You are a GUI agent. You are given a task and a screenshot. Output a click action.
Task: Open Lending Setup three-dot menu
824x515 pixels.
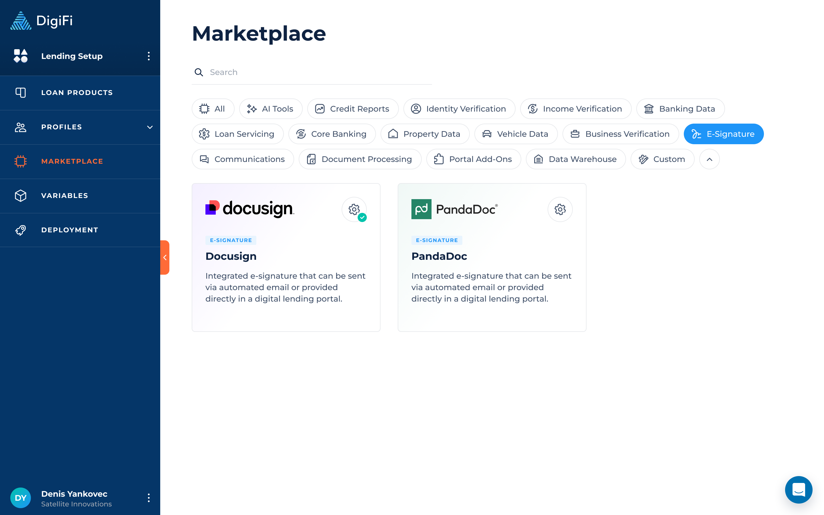[x=148, y=56]
